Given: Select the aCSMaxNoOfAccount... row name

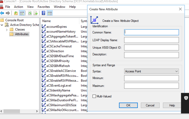Looking at the screenshot, I should (x=62, y=110).
